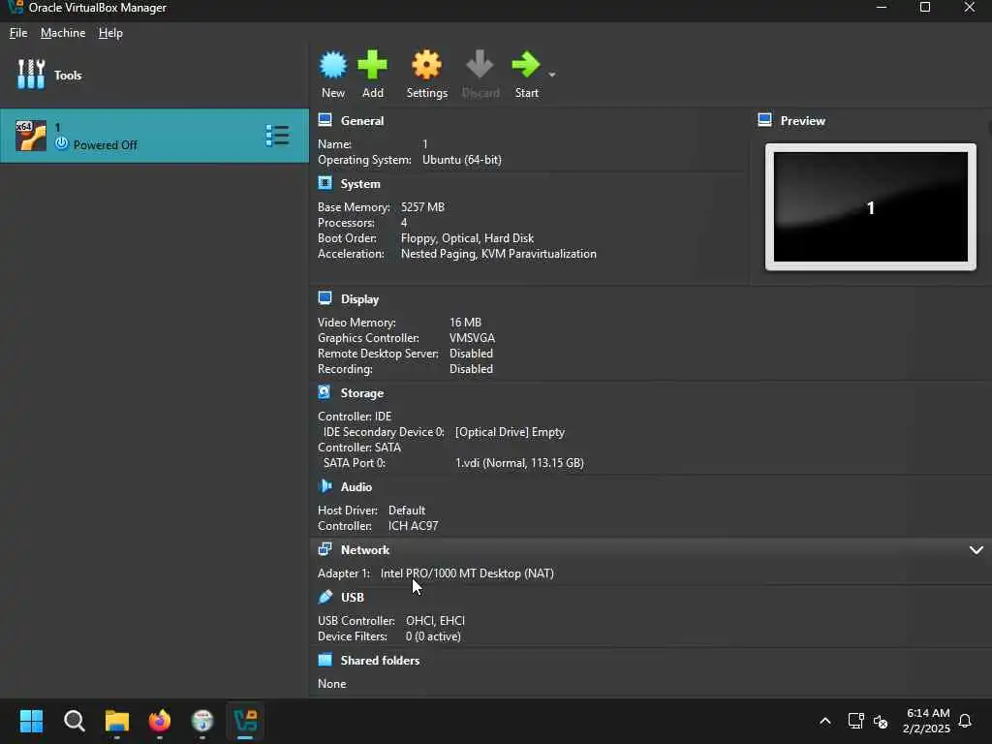Click the 1.vdi (Normal, 113.15 GB) entry

[519, 463]
